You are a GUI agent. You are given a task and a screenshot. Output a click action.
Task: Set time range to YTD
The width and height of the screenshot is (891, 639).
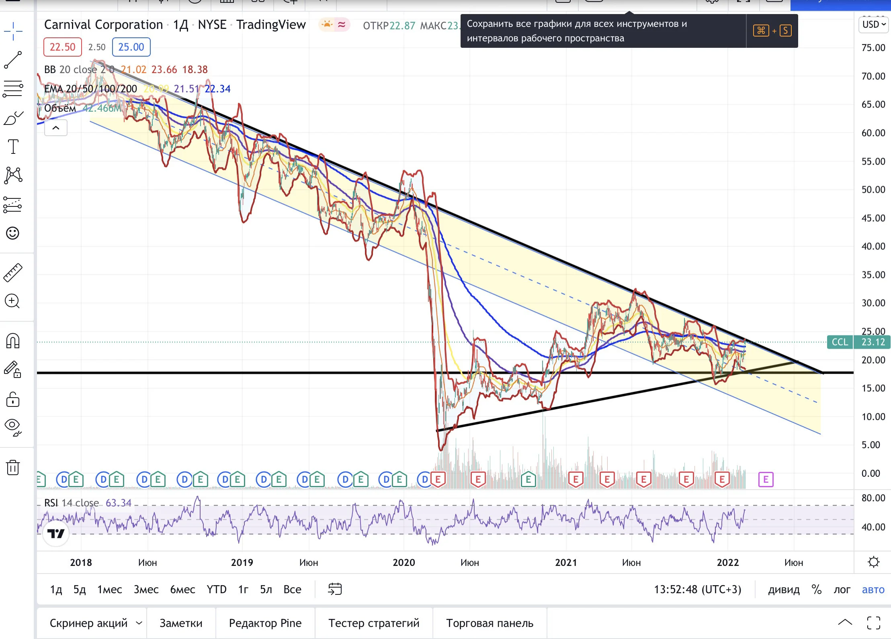[217, 589]
